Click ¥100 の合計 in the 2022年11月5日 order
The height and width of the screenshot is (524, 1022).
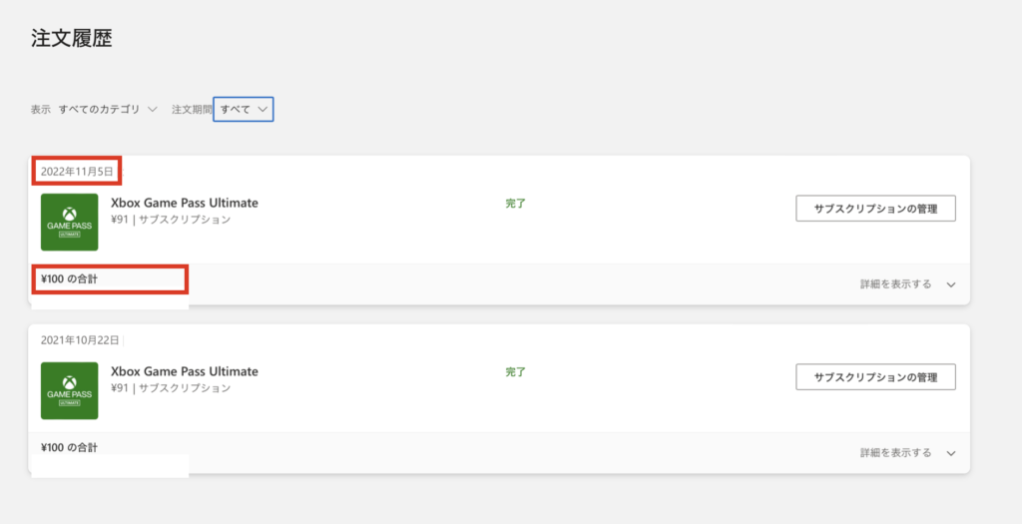point(70,278)
